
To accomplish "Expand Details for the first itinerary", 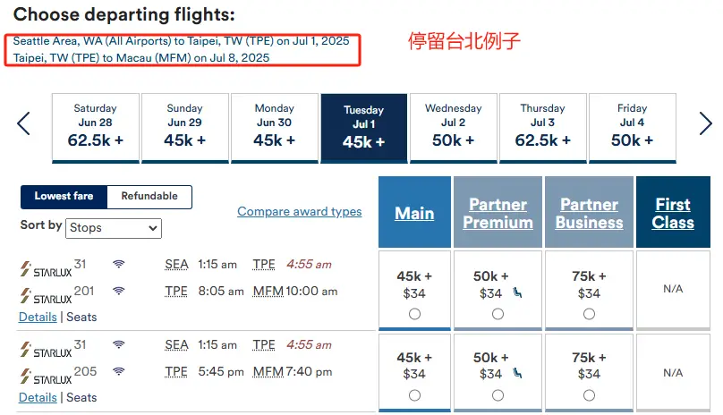I will (38, 317).
